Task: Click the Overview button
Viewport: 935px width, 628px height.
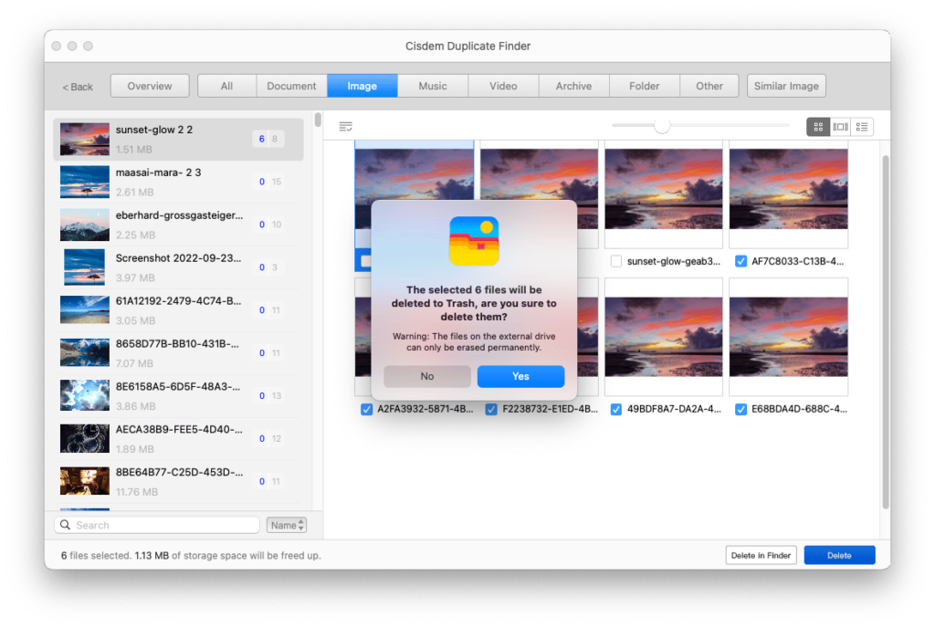Action: tap(149, 85)
